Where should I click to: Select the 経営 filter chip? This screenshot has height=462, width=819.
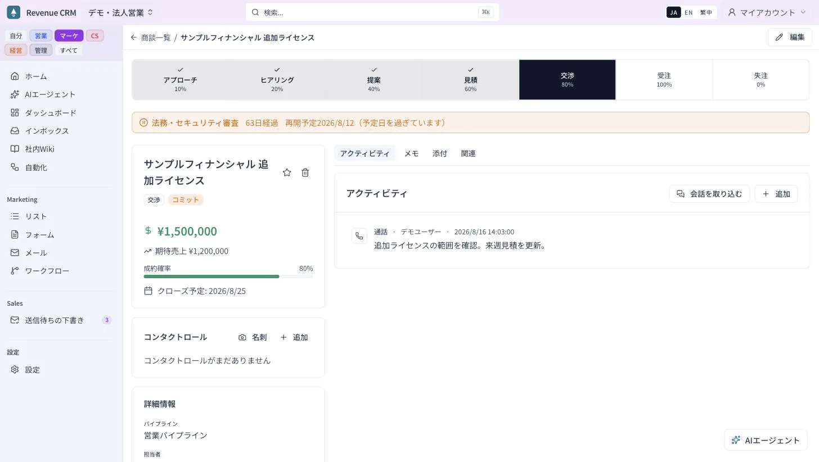(x=16, y=50)
